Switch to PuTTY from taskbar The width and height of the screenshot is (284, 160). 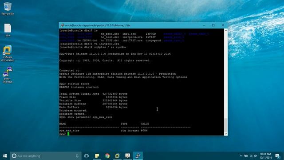tap(138, 156)
